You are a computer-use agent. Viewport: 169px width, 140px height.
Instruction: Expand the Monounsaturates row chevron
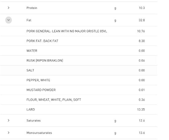(x=9, y=133)
